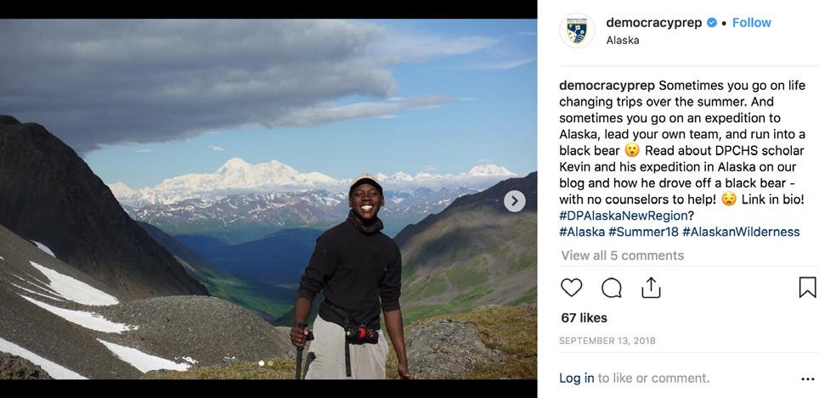
Task: Save the post with the bookmark icon
Action: tap(807, 288)
